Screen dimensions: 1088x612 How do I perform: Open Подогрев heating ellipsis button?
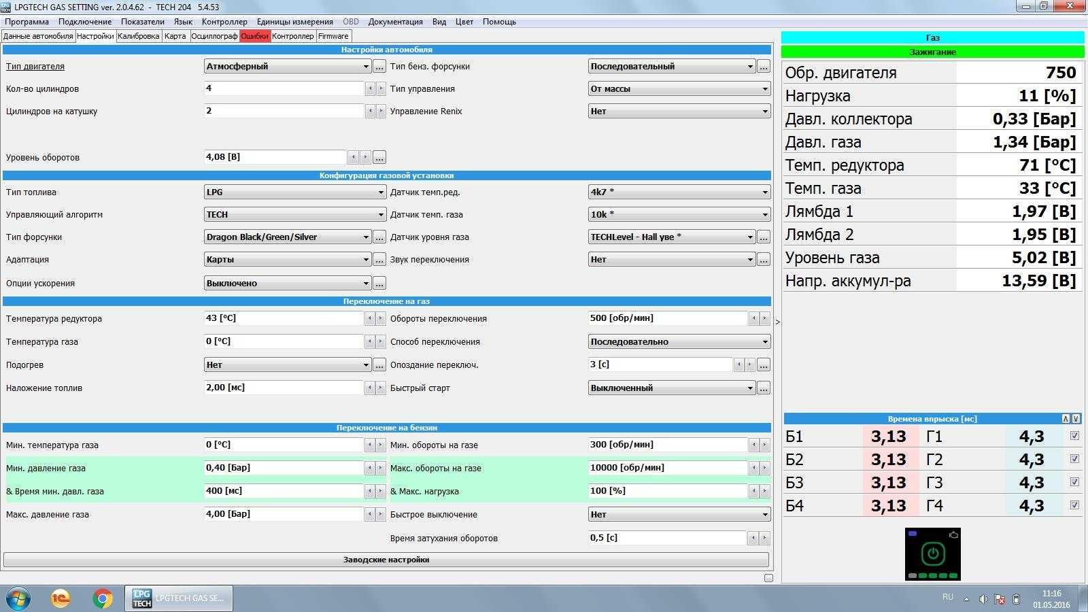(x=379, y=365)
